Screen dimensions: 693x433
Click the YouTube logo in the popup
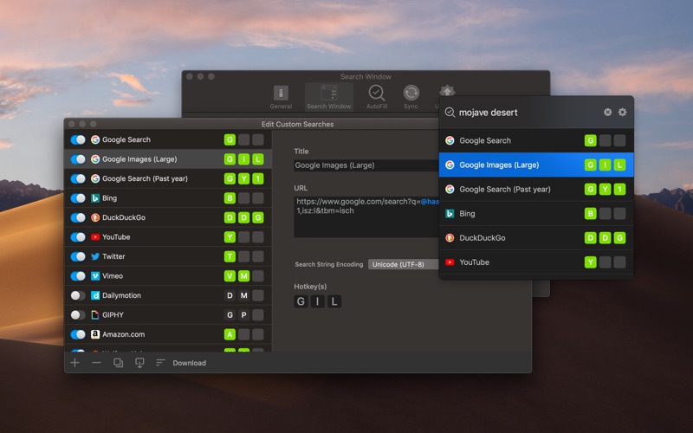450,262
